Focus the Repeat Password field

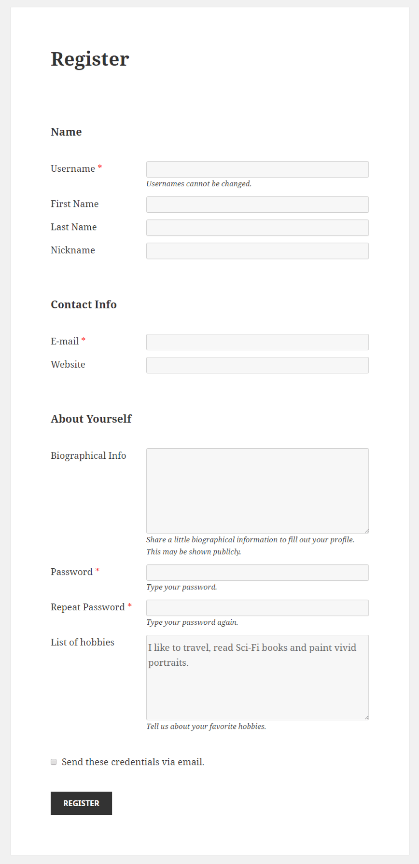point(257,608)
